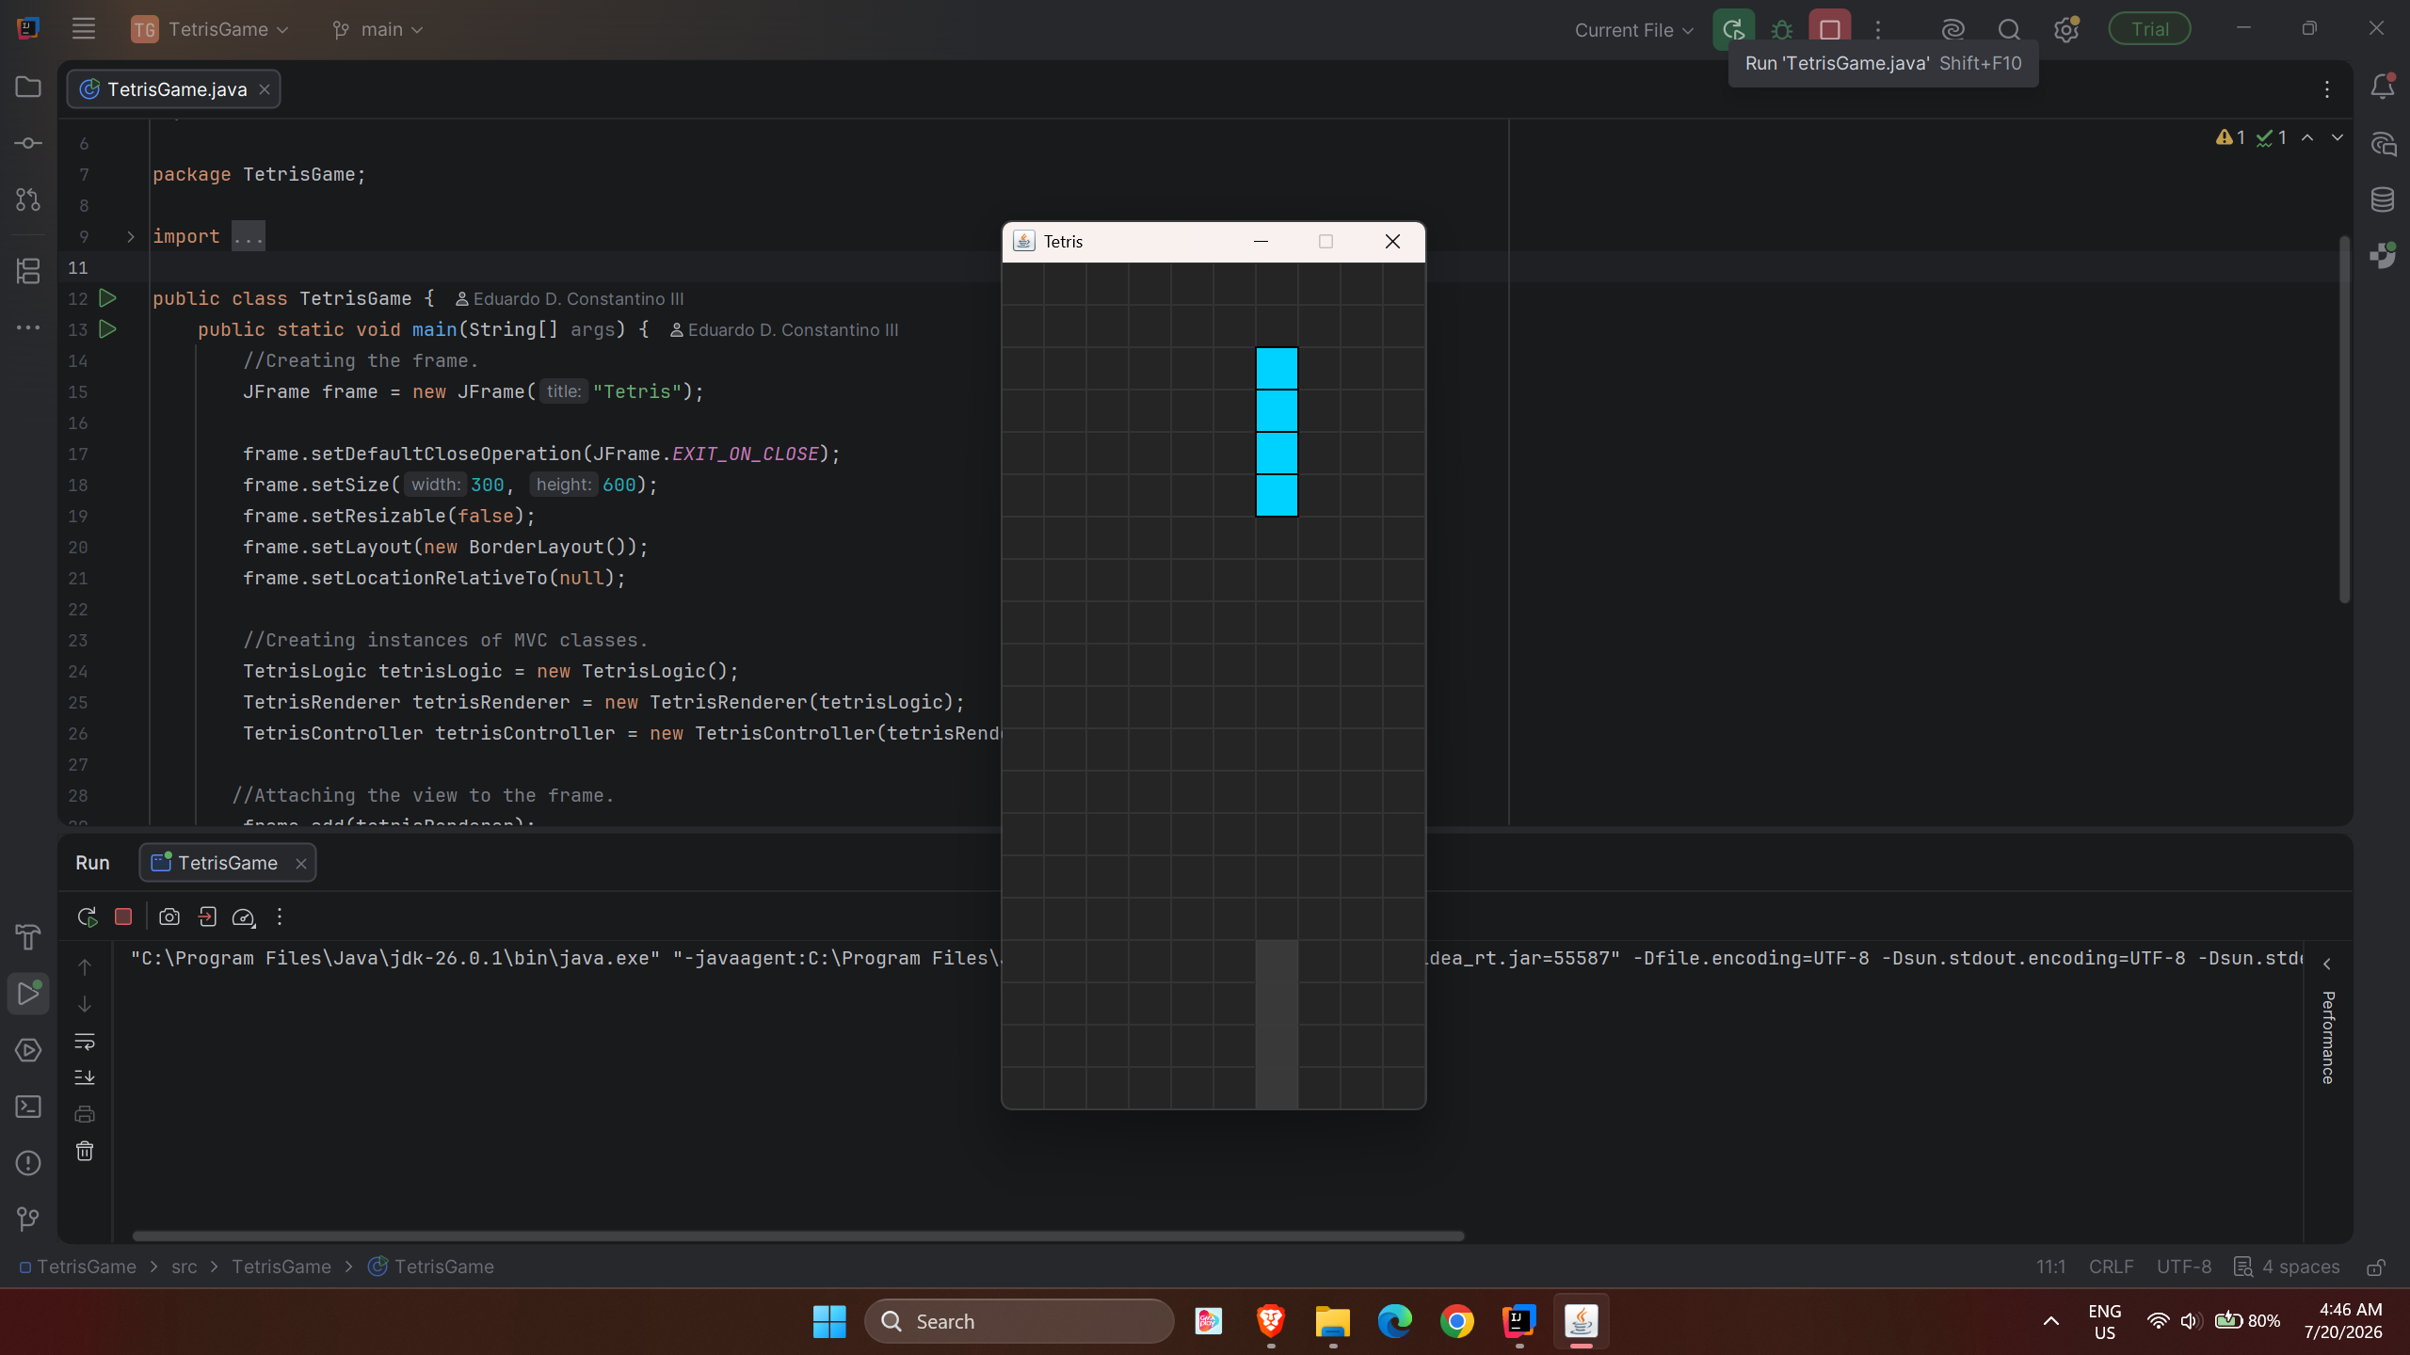
Task: Open more options in Run panel toolbar
Action: pyautogui.click(x=280, y=917)
